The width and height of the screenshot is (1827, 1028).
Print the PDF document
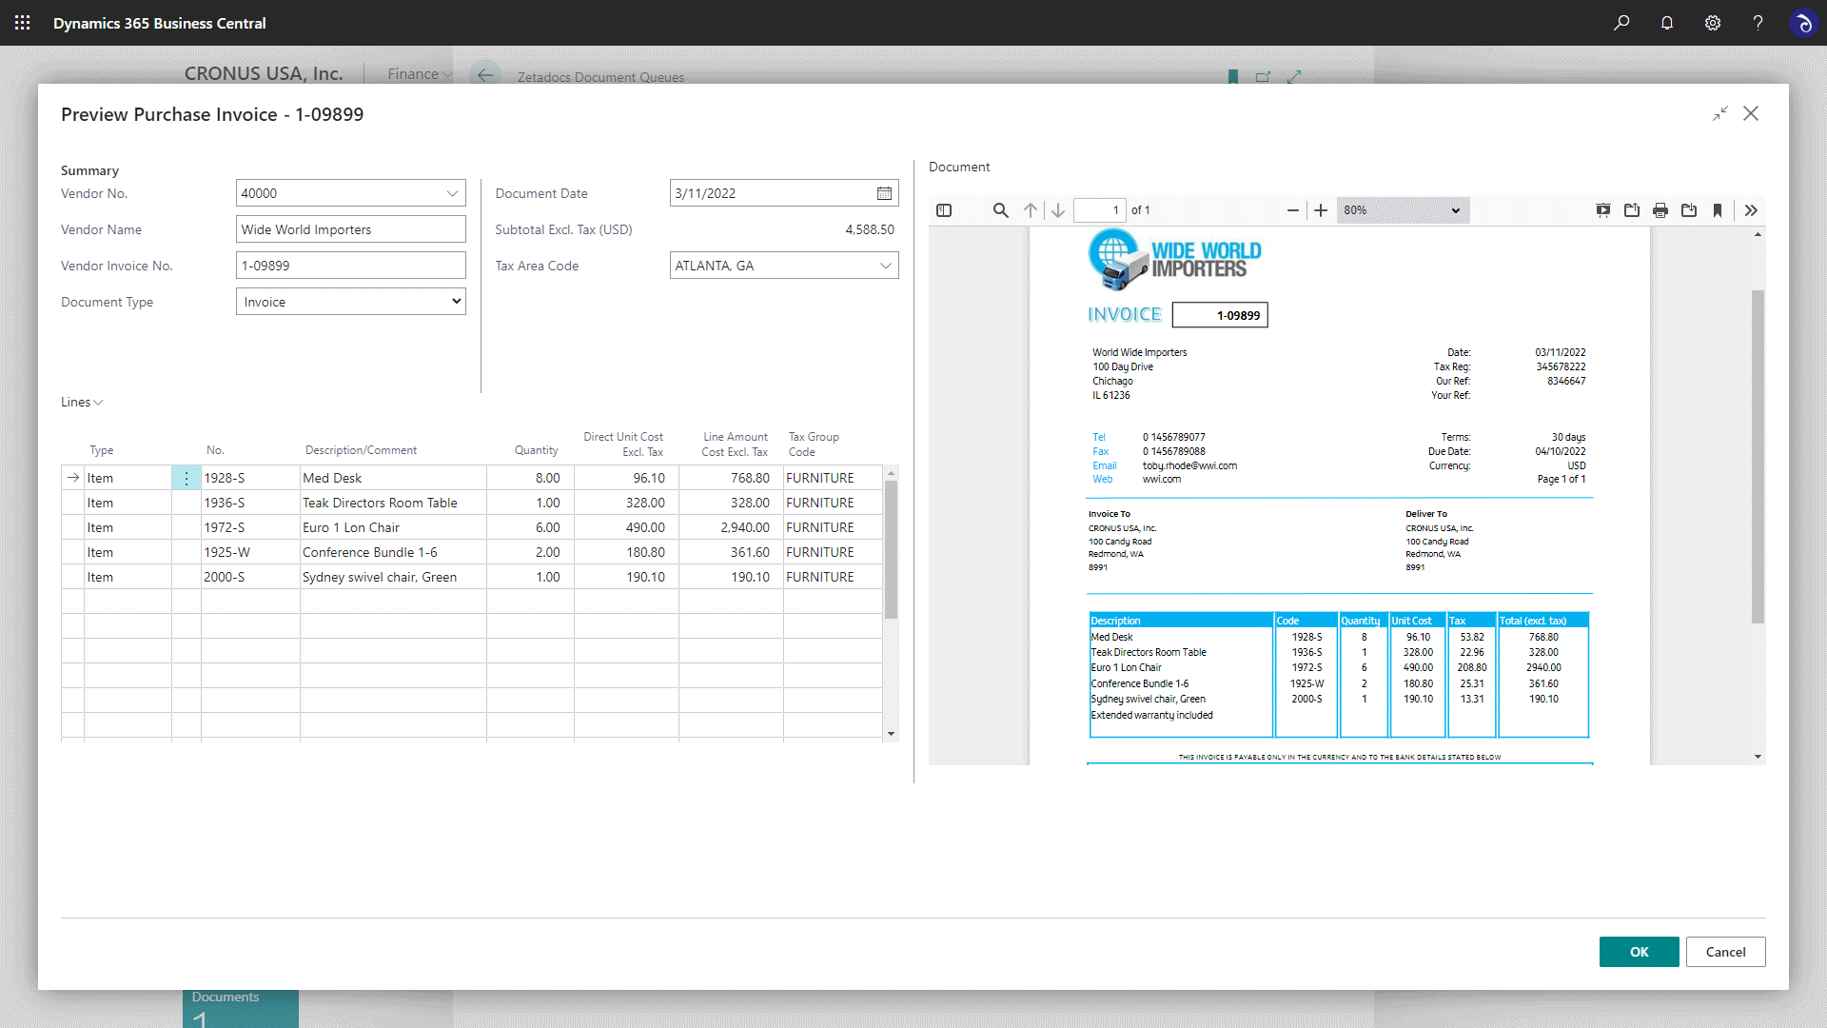point(1660,210)
